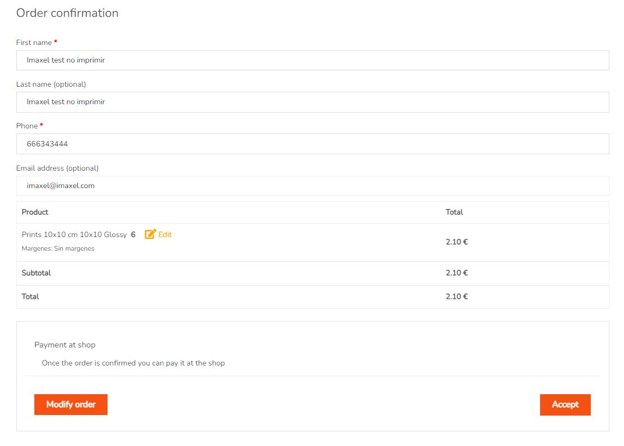Click the product line price 2.10 €
Image resolution: width=624 pixels, height=446 pixels.
[457, 242]
